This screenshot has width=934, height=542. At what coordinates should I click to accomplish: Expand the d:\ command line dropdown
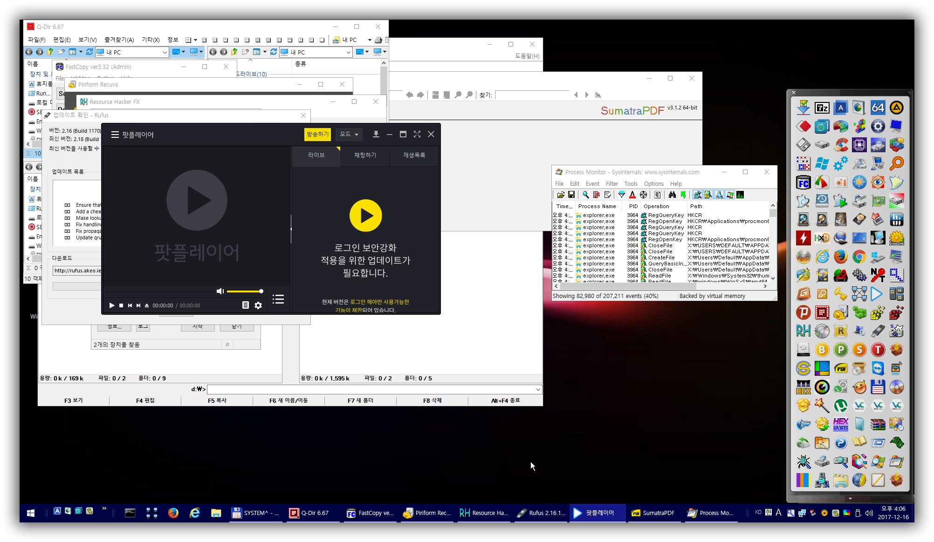538,389
